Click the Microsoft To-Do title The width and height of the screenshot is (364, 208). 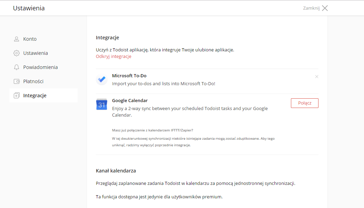[x=129, y=76]
